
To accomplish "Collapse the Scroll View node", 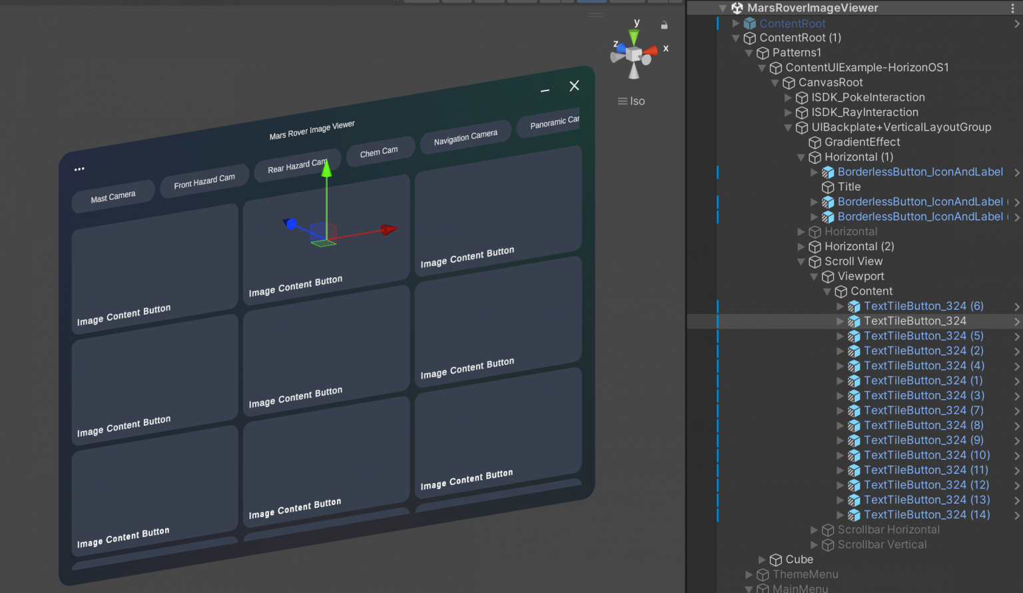I will pyautogui.click(x=801, y=261).
